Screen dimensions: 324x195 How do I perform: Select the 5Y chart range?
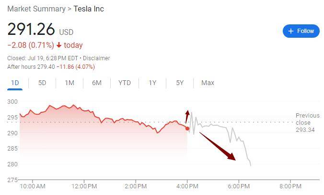(180, 83)
